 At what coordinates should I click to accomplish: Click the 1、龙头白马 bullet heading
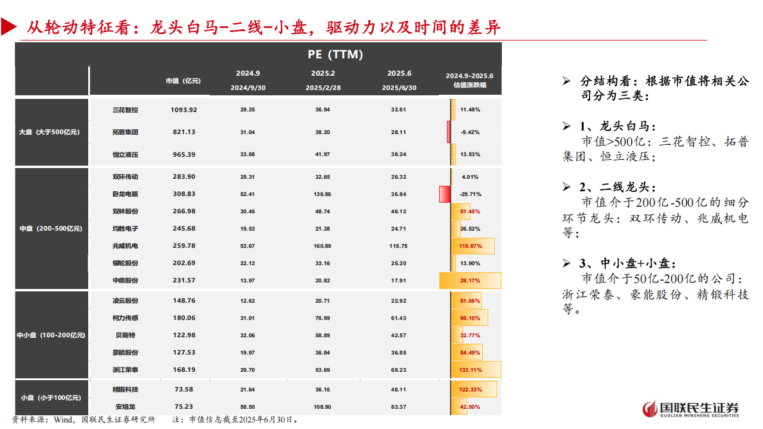[x=617, y=126]
